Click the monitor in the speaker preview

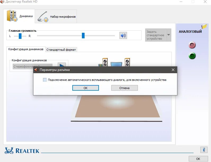pyautogui.click(x=116, y=64)
